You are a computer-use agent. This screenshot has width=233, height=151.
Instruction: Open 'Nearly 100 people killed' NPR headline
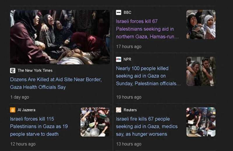point(148,76)
